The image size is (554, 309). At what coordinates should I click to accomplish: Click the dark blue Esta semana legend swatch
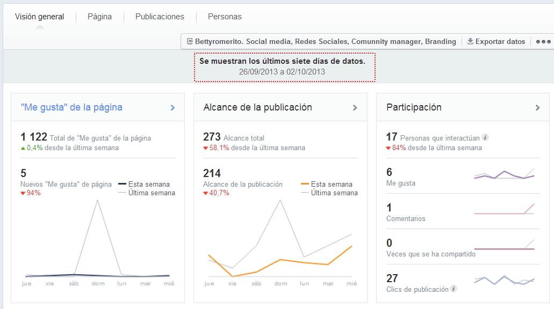point(122,184)
